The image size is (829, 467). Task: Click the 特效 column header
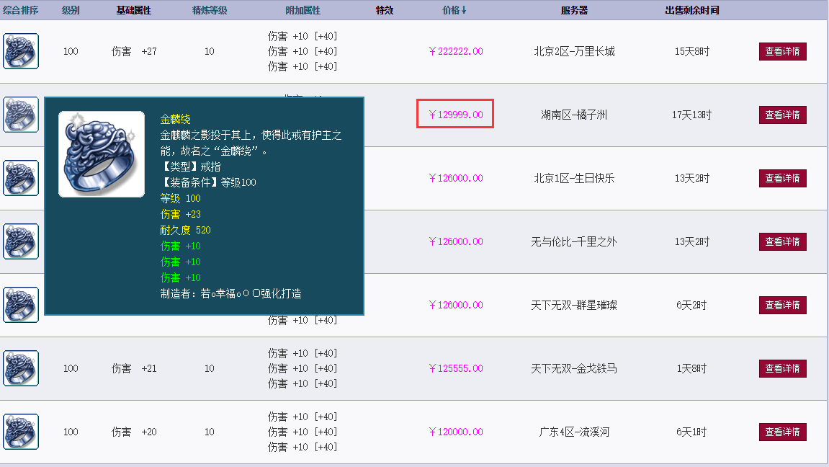pos(384,9)
